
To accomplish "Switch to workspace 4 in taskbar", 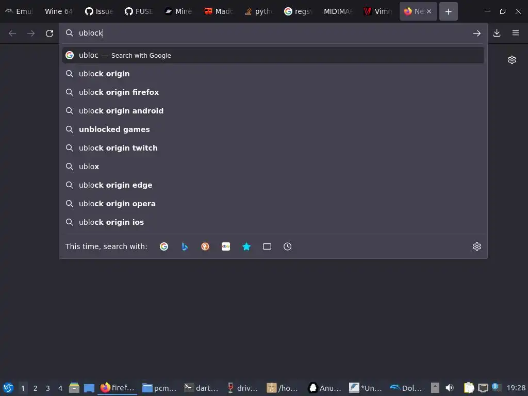I will [60, 388].
